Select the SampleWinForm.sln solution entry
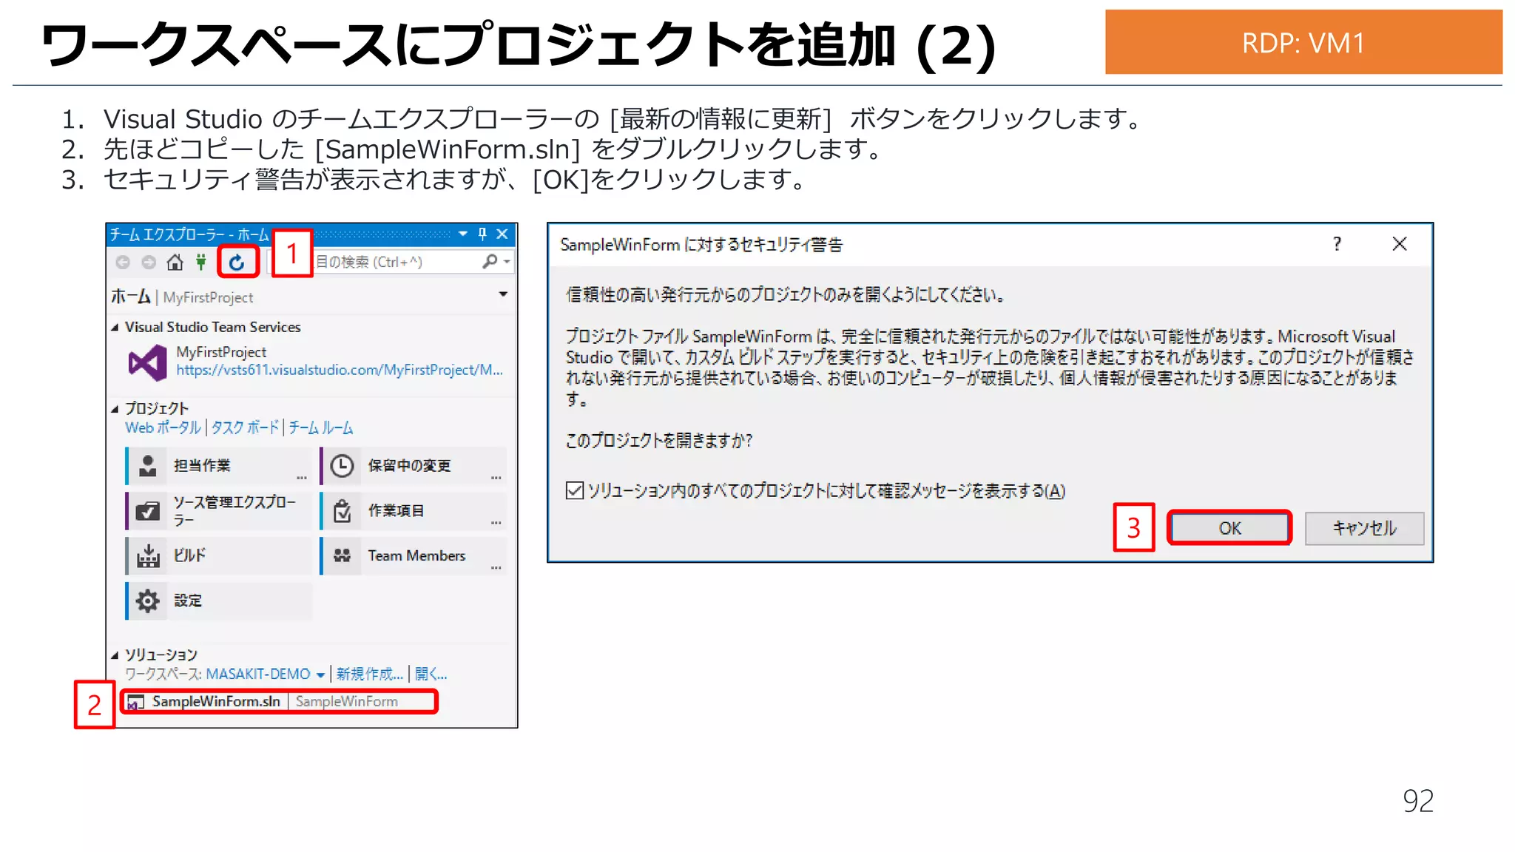Image resolution: width=1515 pixels, height=852 pixels. (x=279, y=702)
